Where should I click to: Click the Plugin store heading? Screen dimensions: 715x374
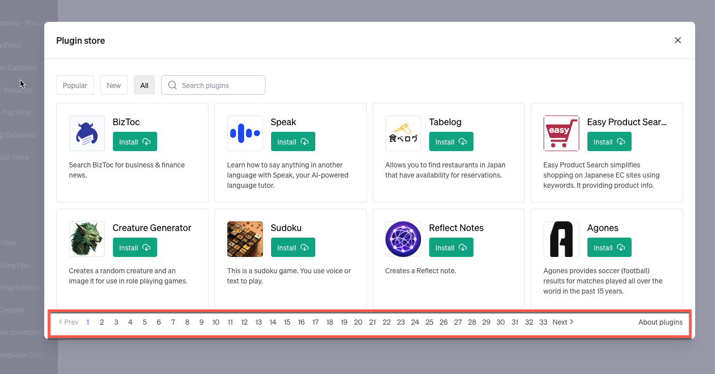point(80,41)
